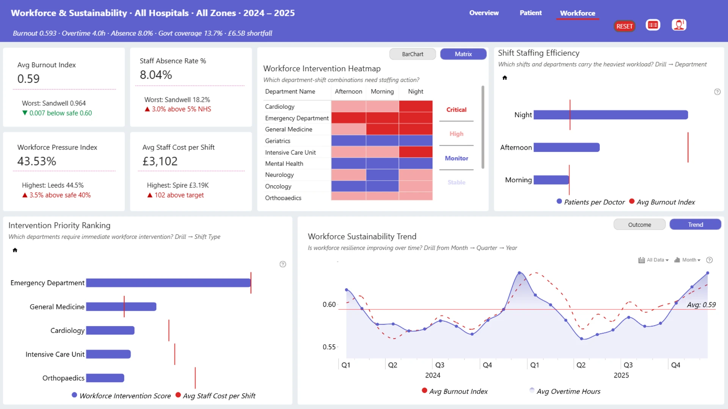Open the Patient tab
Screen dimensions: 728x409
[530, 13]
